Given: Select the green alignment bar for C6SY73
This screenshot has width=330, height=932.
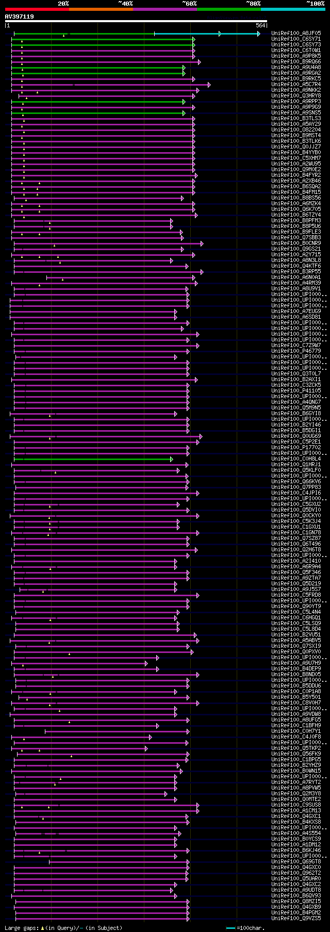Looking at the screenshot, I should (103, 45).
